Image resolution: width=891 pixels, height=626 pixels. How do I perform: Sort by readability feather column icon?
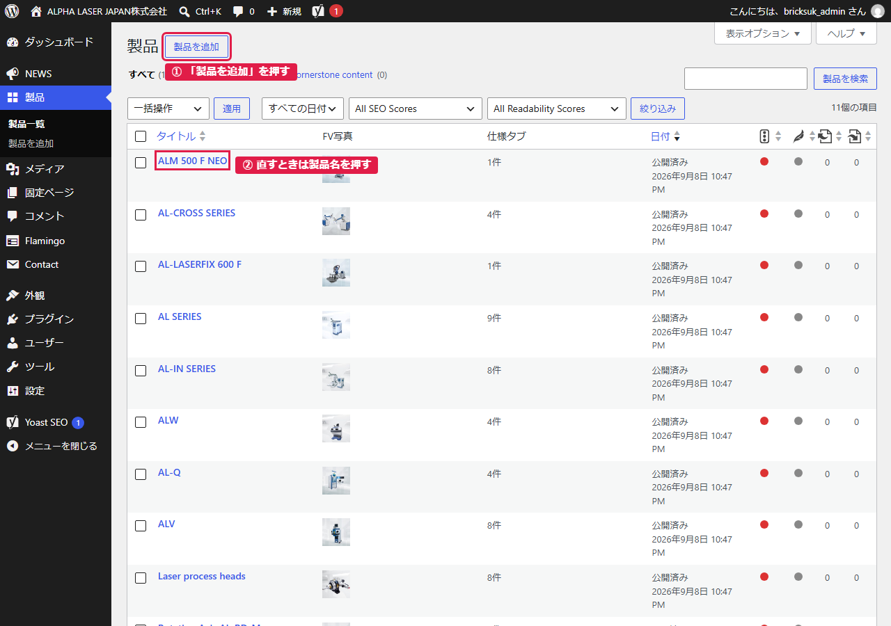798,136
